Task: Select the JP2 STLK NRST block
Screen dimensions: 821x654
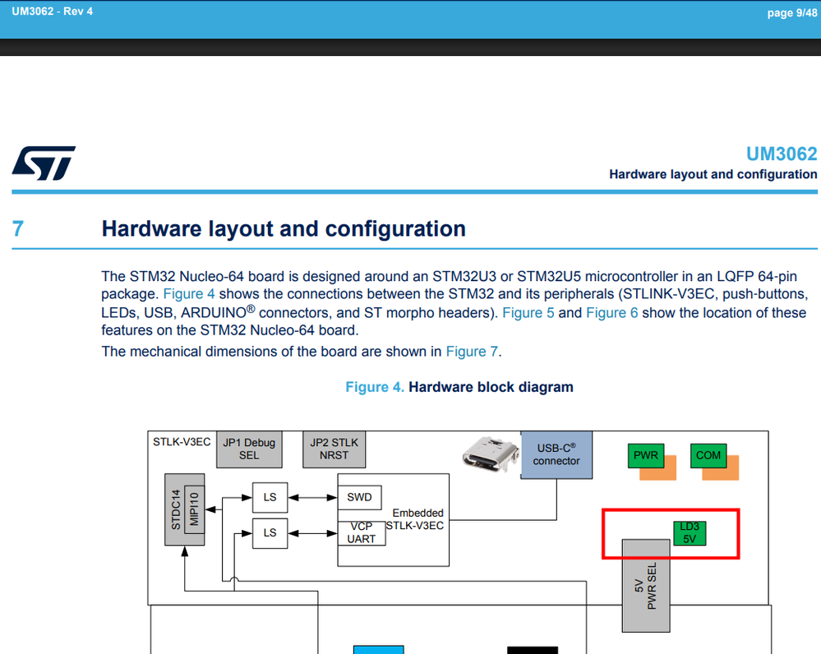Action: click(x=334, y=449)
